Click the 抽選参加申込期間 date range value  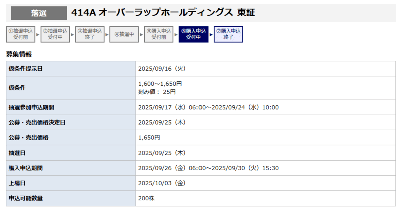(x=208, y=107)
